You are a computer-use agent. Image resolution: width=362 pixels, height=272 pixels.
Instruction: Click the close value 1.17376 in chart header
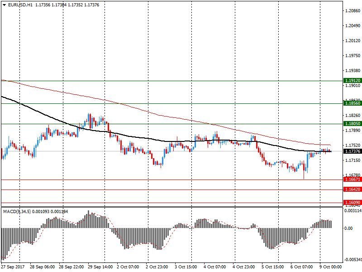point(92,5)
